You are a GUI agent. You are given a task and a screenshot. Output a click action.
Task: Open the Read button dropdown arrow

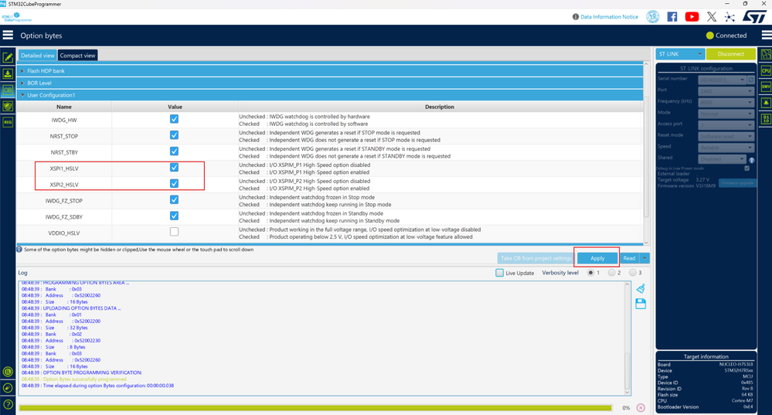click(644, 258)
